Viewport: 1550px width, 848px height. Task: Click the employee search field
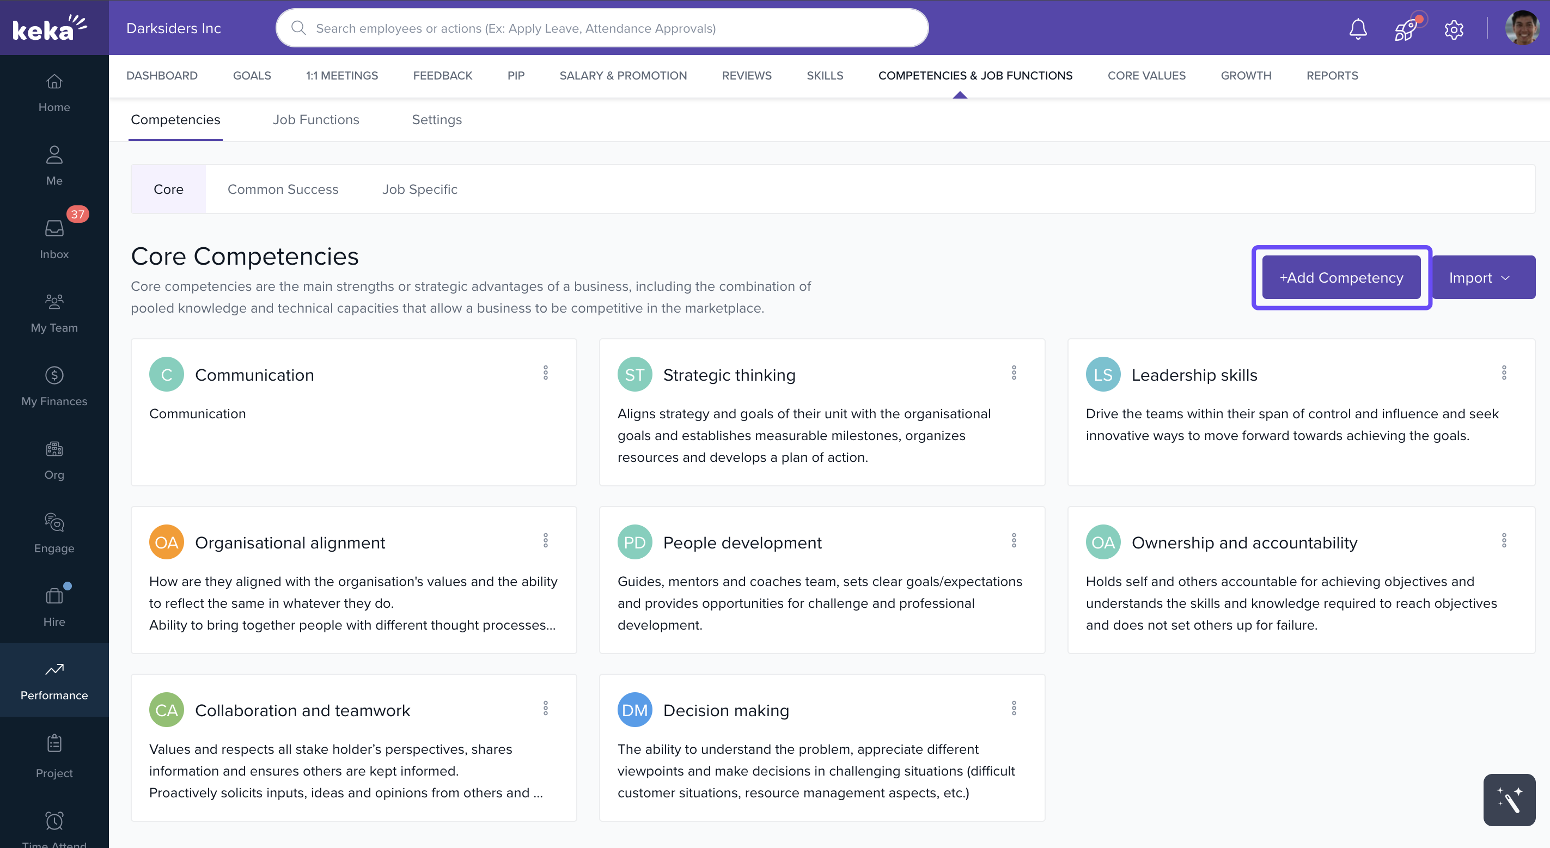[602, 28]
